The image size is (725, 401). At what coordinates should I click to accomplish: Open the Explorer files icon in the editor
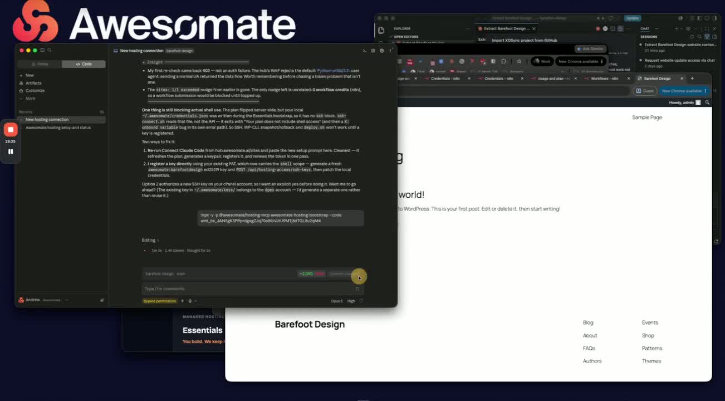coord(381,31)
